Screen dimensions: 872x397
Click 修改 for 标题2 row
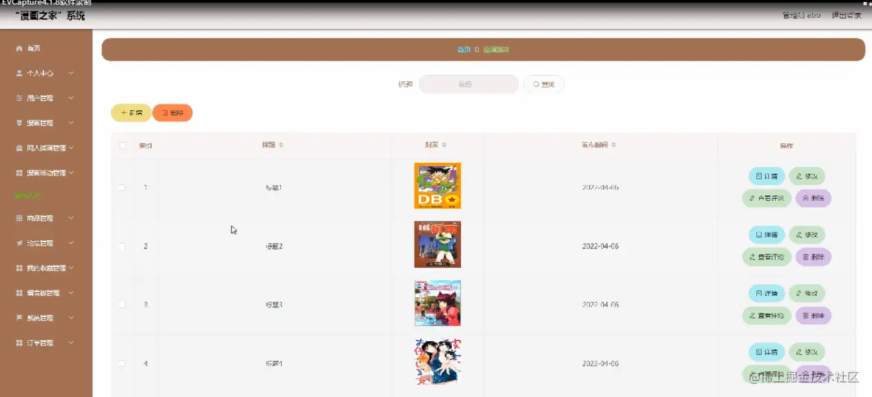tap(807, 235)
